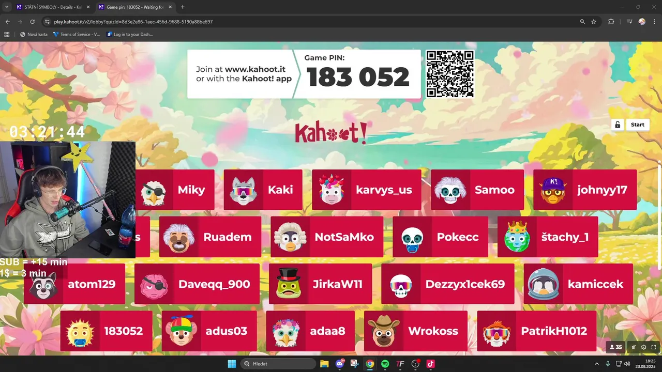The image size is (662, 372).
Task: Click player named 183052
Action: point(124,331)
